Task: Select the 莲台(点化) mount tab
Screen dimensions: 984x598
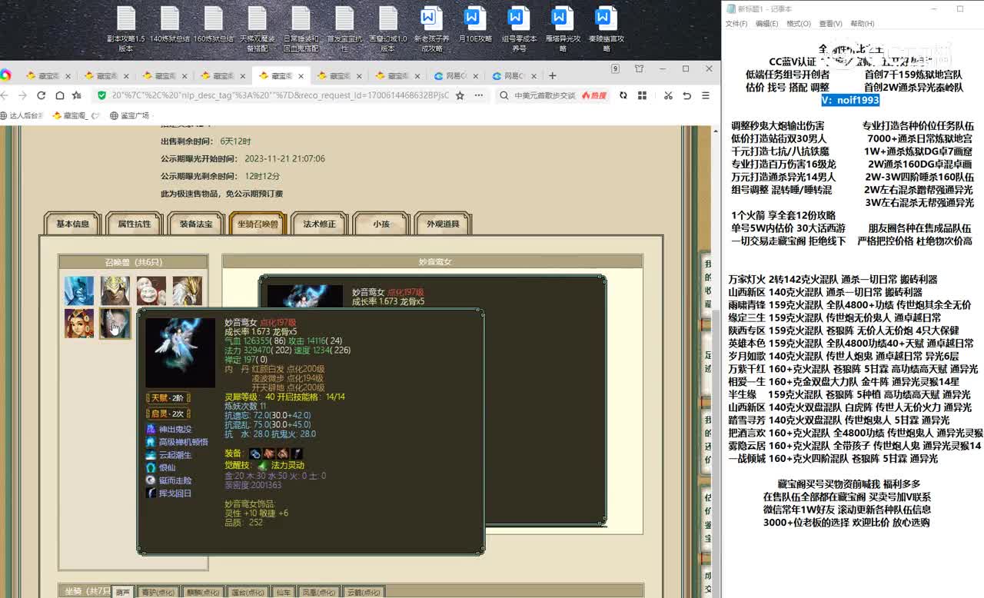Action: (x=248, y=593)
